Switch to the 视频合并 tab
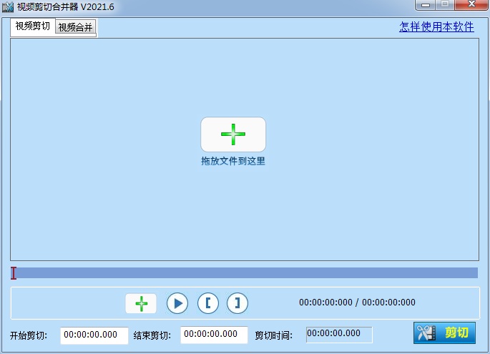 tap(75, 27)
